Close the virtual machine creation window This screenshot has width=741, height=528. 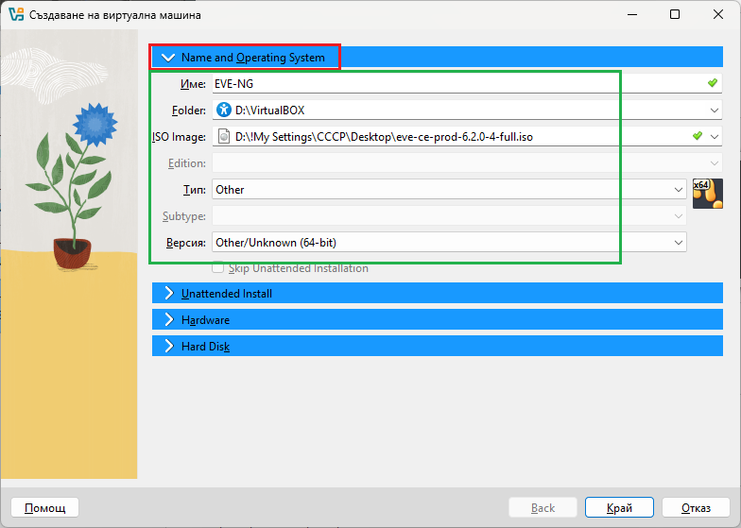point(718,15)
